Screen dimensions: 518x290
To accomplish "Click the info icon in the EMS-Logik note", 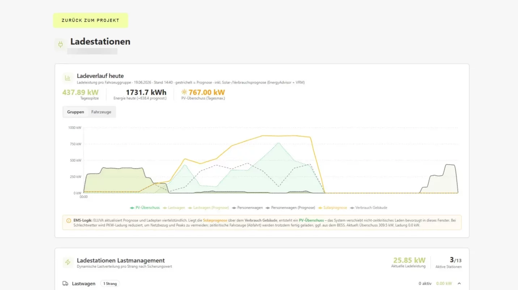I will pyautogui.click(x=69, y=220).
